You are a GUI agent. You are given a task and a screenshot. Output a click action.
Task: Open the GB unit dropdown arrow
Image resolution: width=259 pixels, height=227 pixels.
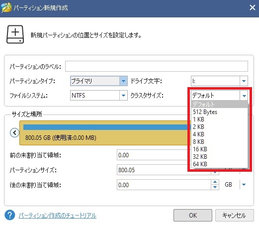[x=244, y=185]
